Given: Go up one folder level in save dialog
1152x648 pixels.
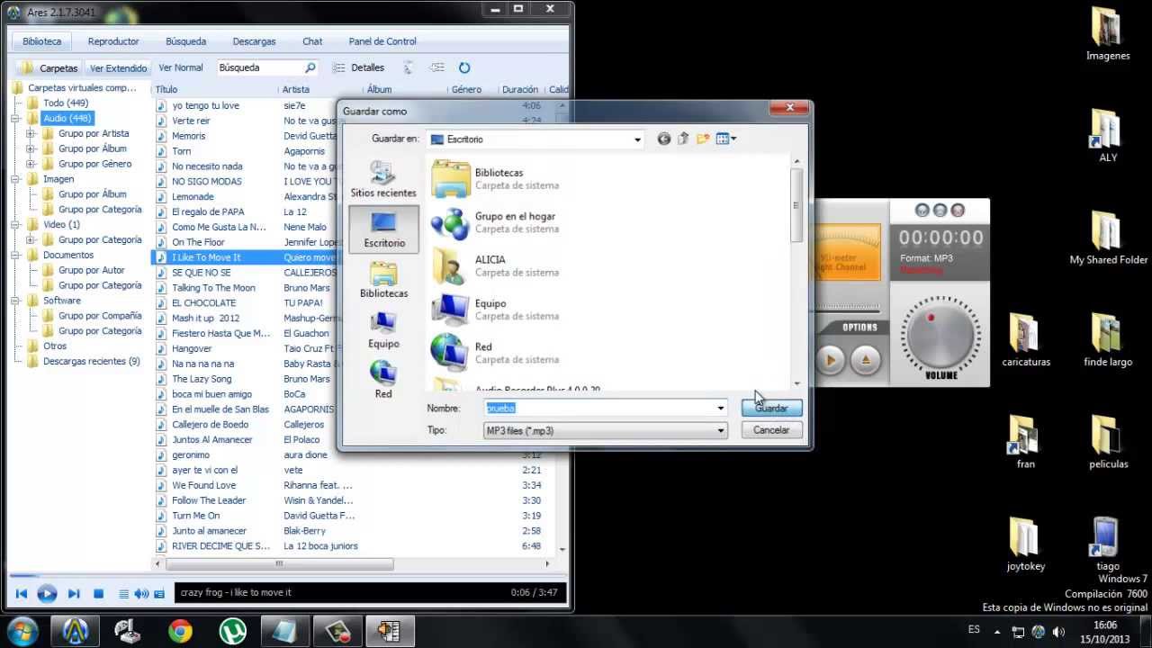Looking at the screenshot, I should coord(683,139).
